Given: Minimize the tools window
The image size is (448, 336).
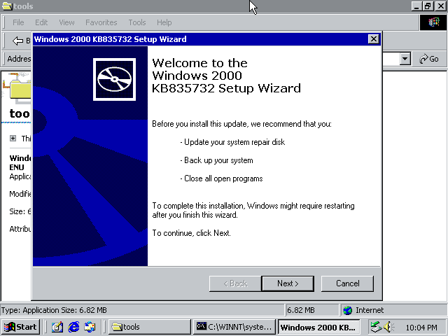Looking at the screenshot, I should 416,6.
